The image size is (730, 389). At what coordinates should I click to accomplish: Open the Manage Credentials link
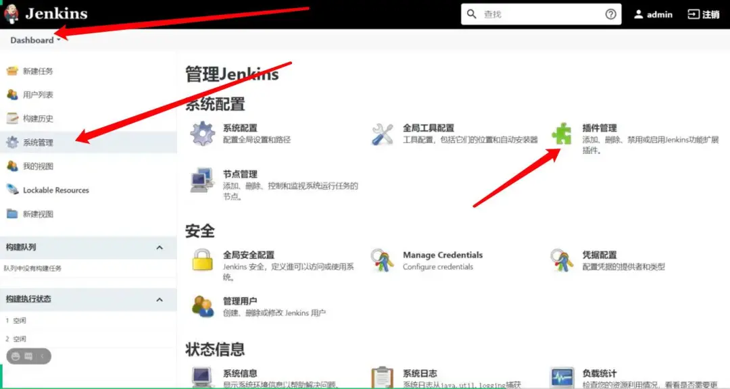pyautogui.click(x=443, y=255)
